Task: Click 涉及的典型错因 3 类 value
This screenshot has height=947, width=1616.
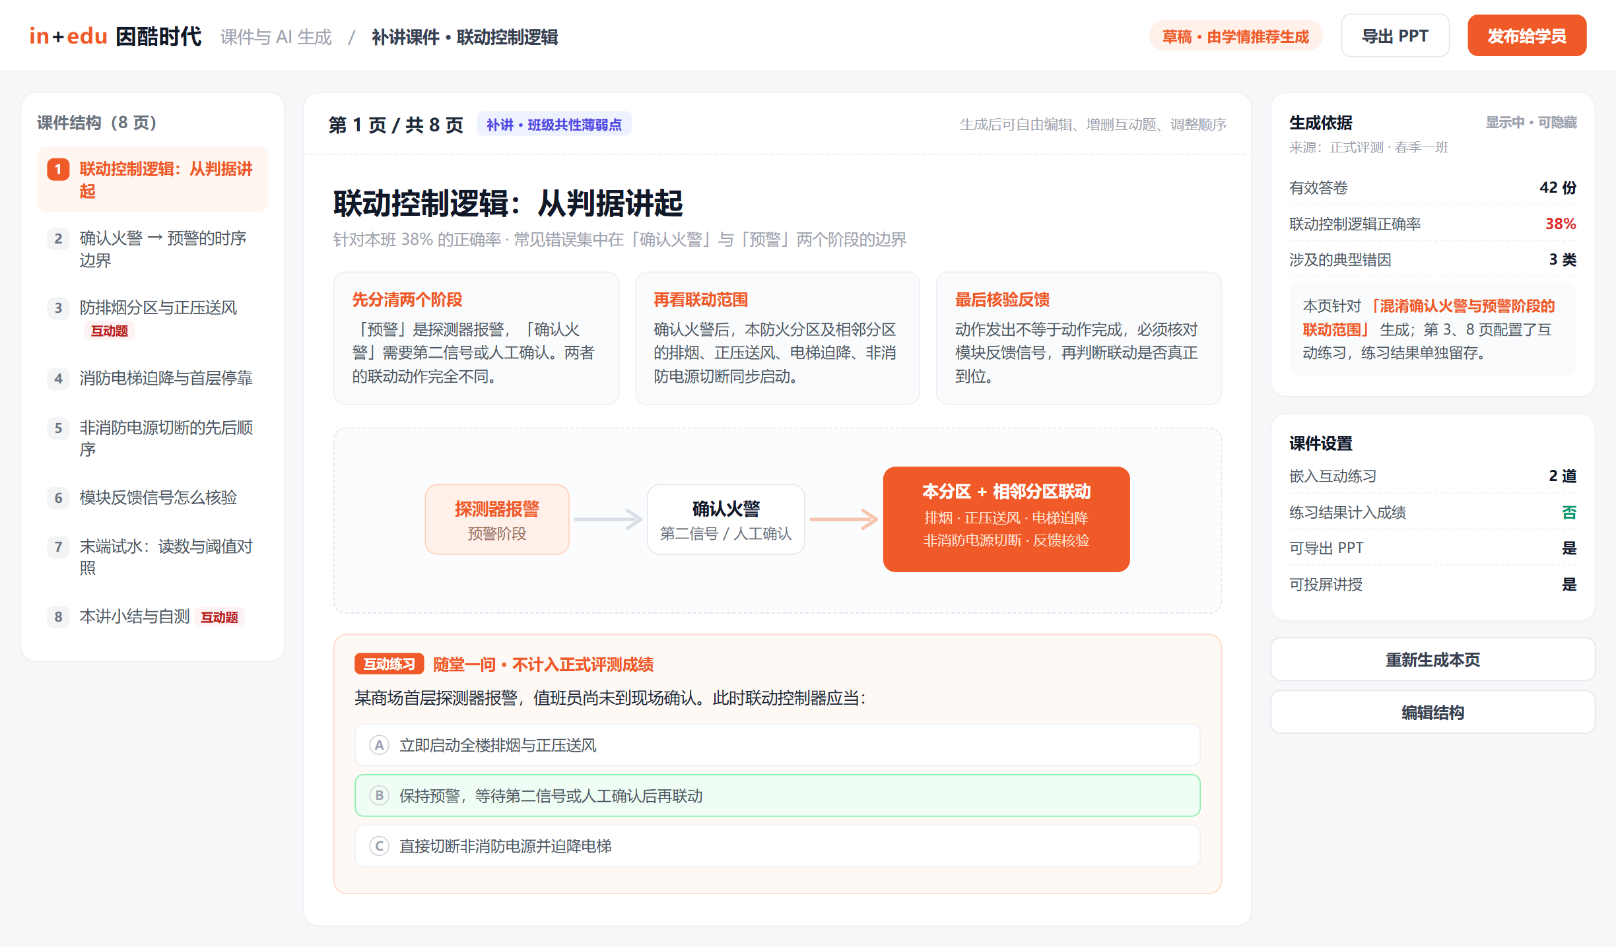Action: (1563, 259)
